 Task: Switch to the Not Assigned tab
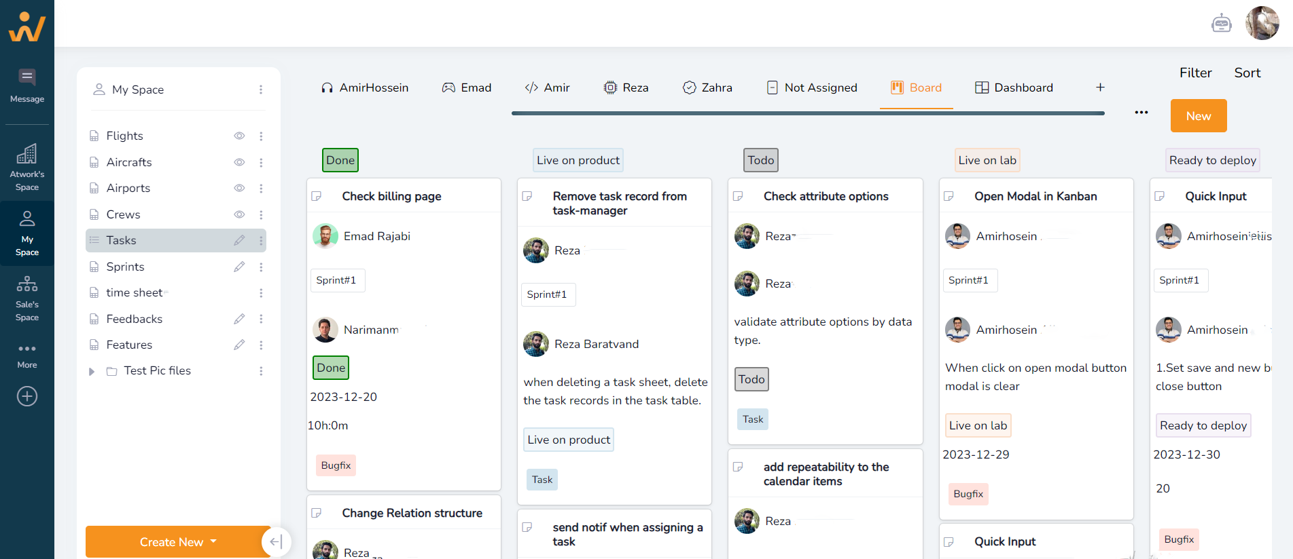812,88
